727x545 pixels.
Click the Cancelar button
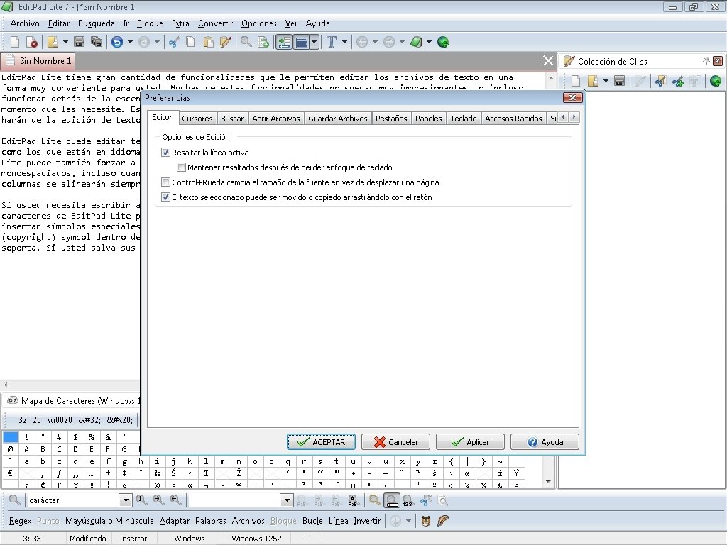395,441
